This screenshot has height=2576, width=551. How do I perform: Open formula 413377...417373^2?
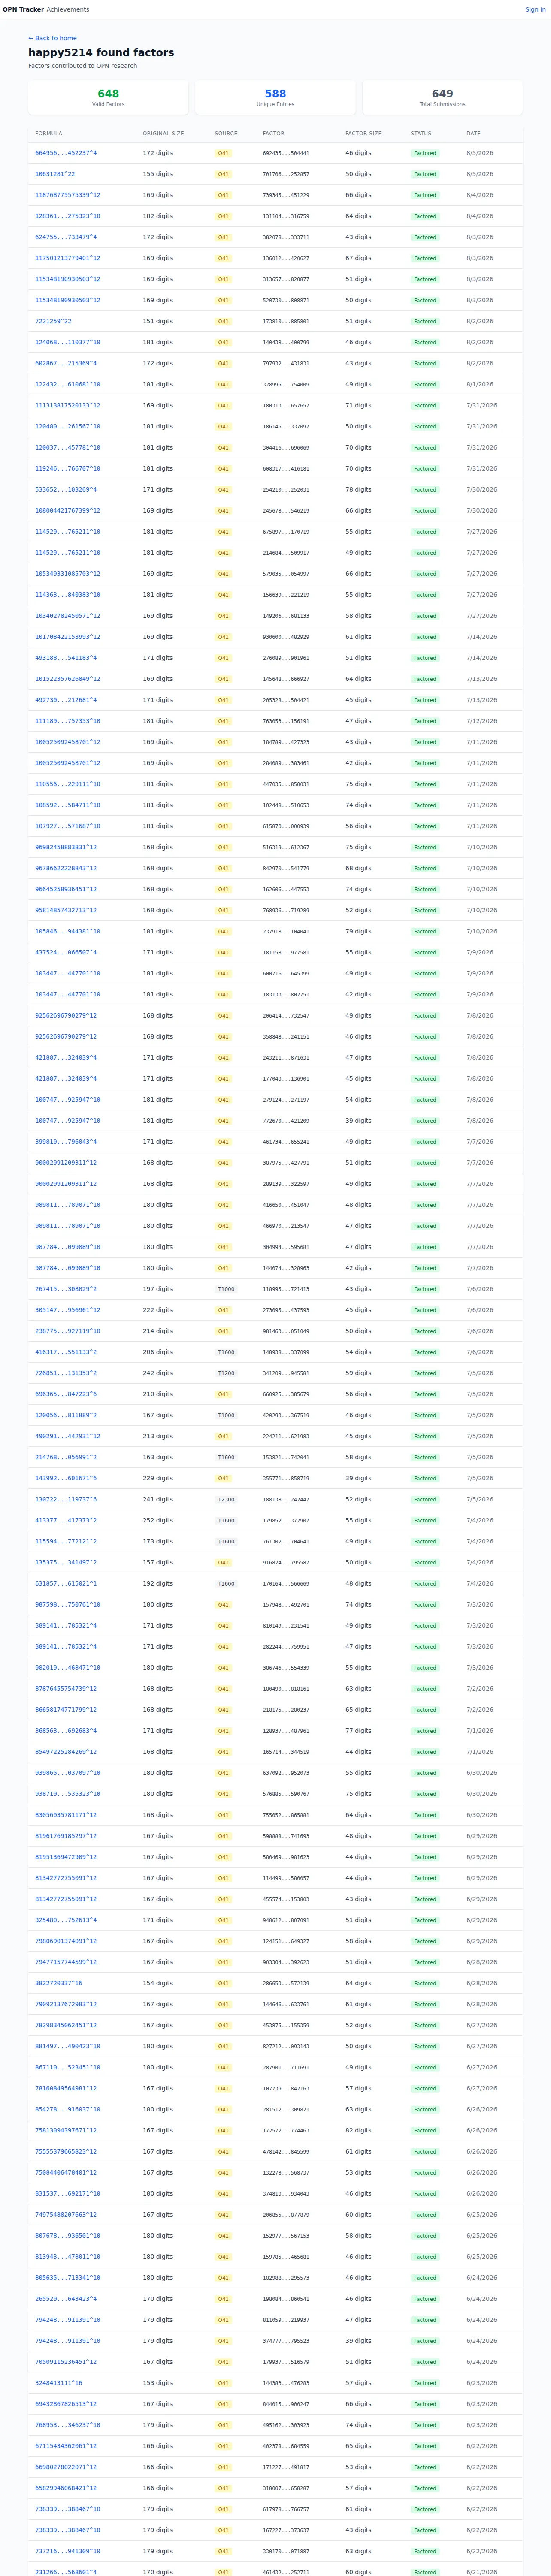point(66,1520)
